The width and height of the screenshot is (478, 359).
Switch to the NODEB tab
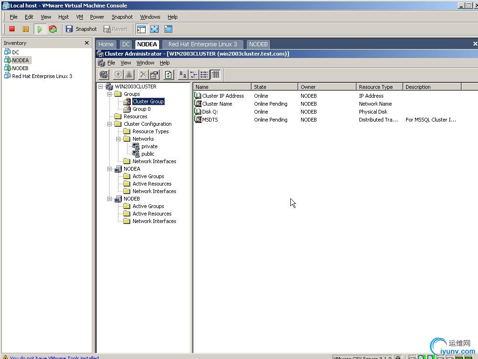pos(258,44)
